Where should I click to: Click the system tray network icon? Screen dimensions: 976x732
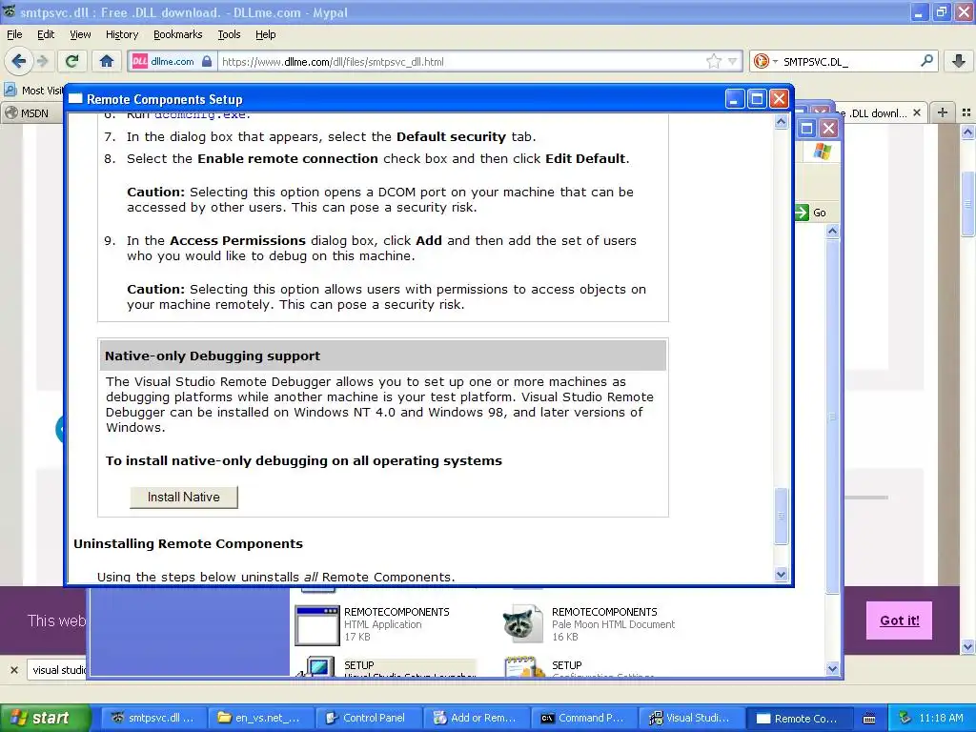pyautogui.click(x=905, y=719)
